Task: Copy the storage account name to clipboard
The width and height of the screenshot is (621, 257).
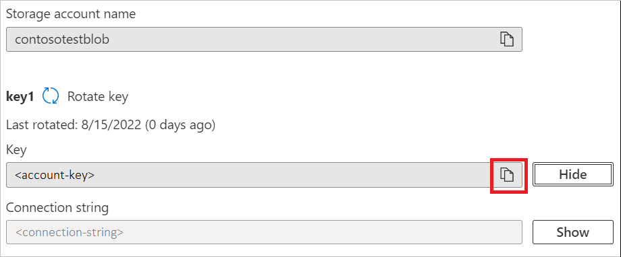Action: pos(506,40)
